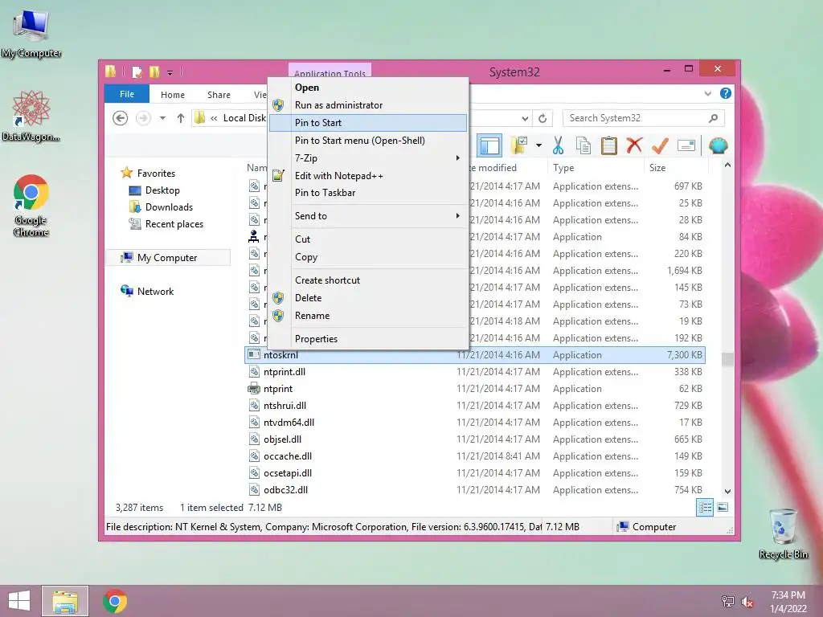
Task: Switch to Large icons view in status bar
Action: coord(723,508)
